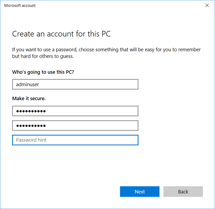Click empty right side of confirm password field

pyautogui.click(x=117, y=125)
